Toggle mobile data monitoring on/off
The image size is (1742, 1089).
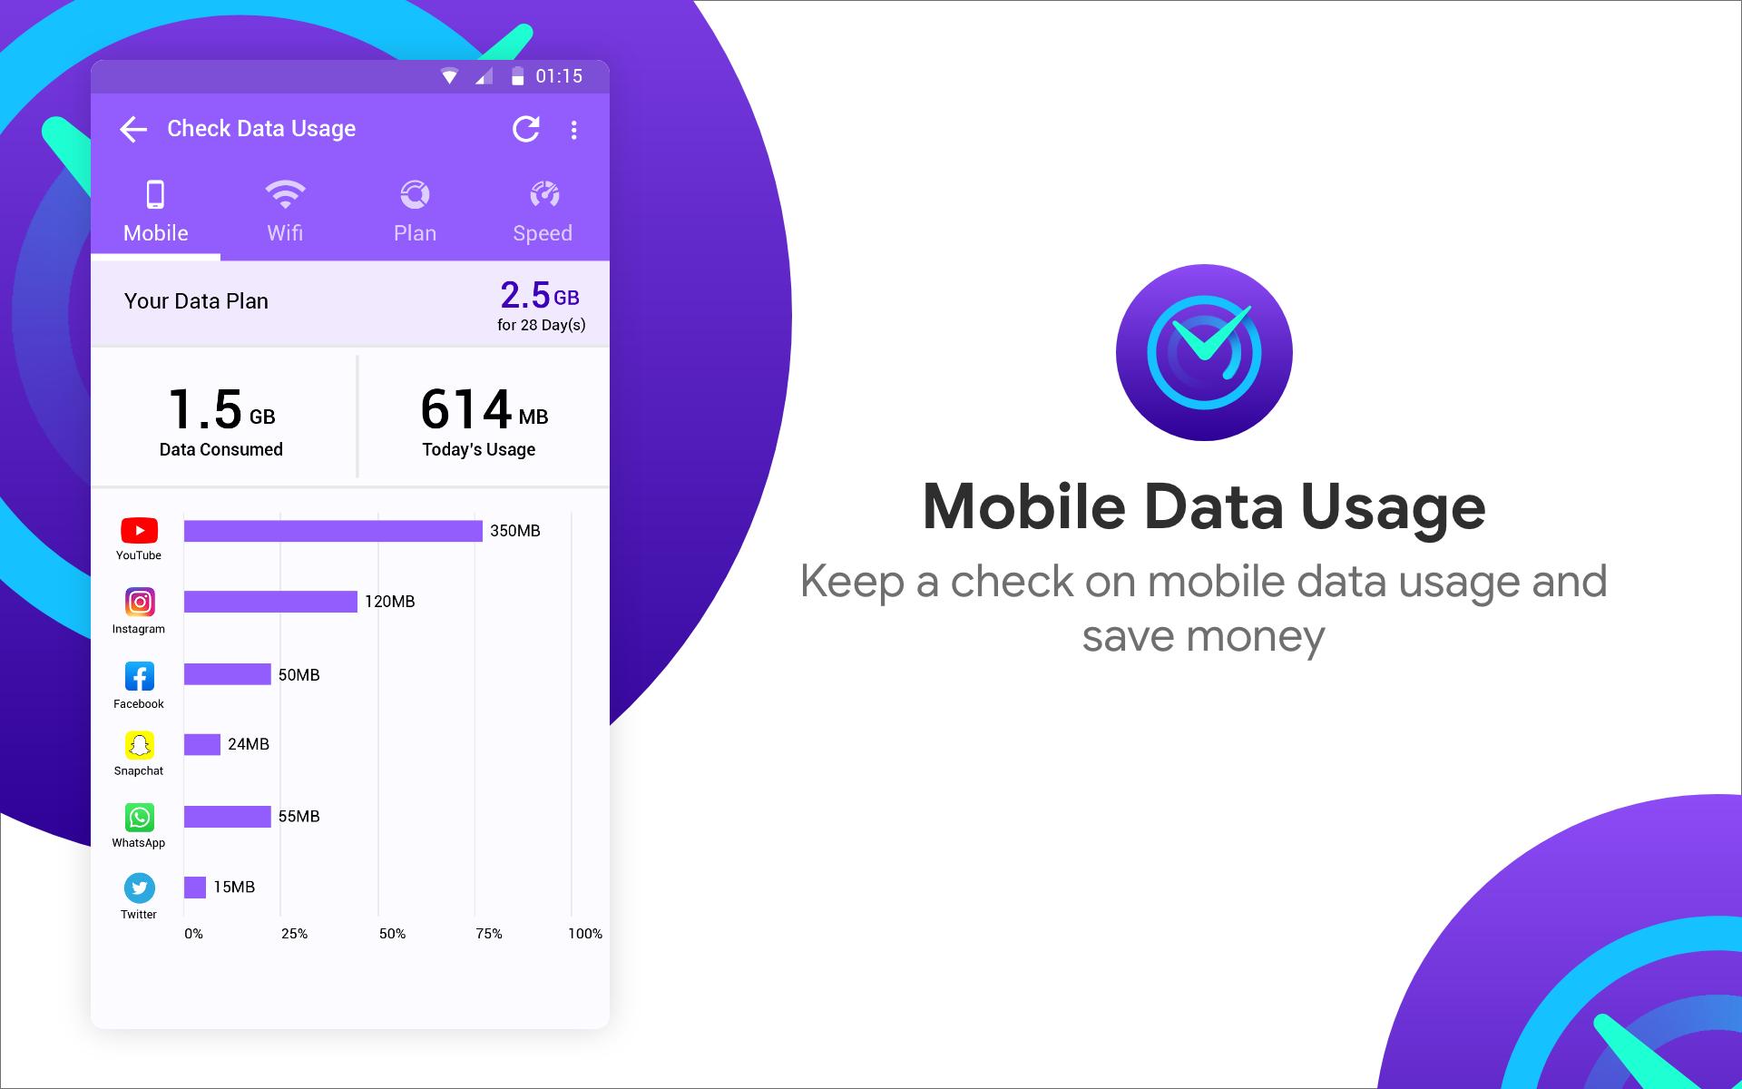point(155,207)
